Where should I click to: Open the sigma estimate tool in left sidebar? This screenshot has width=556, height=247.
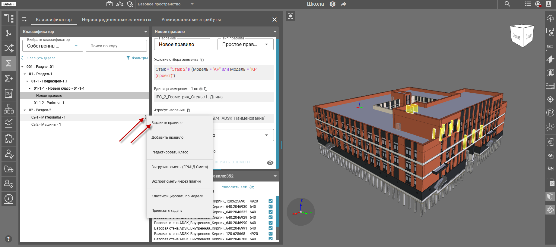(x=9, y=63)
